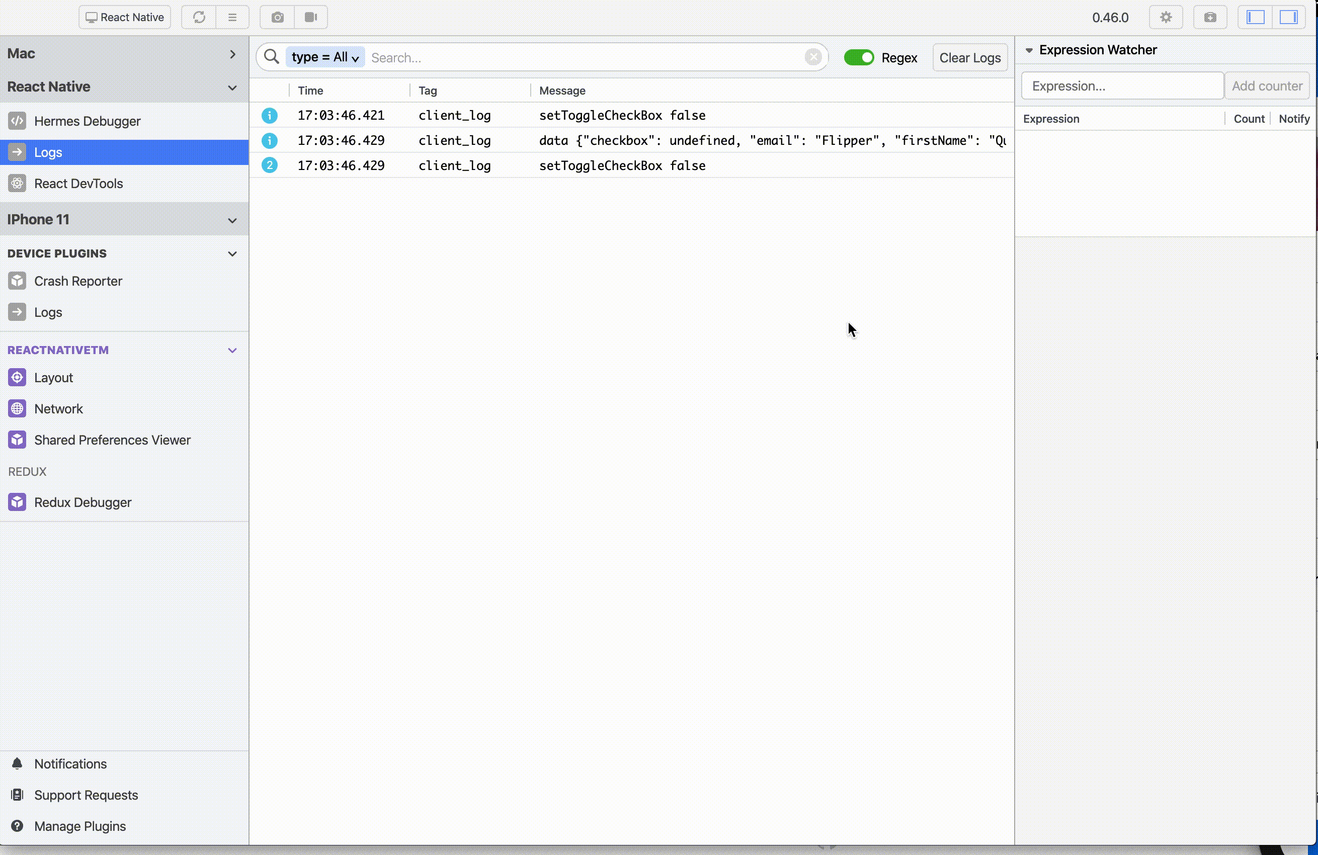Start screen recording with video icon
Screen dimensions: 1318x855
311,17
